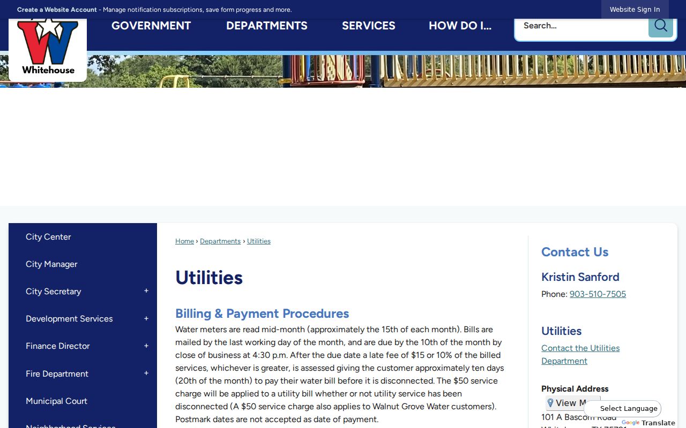Click Create a Website Account link

(x=57, y=10)
